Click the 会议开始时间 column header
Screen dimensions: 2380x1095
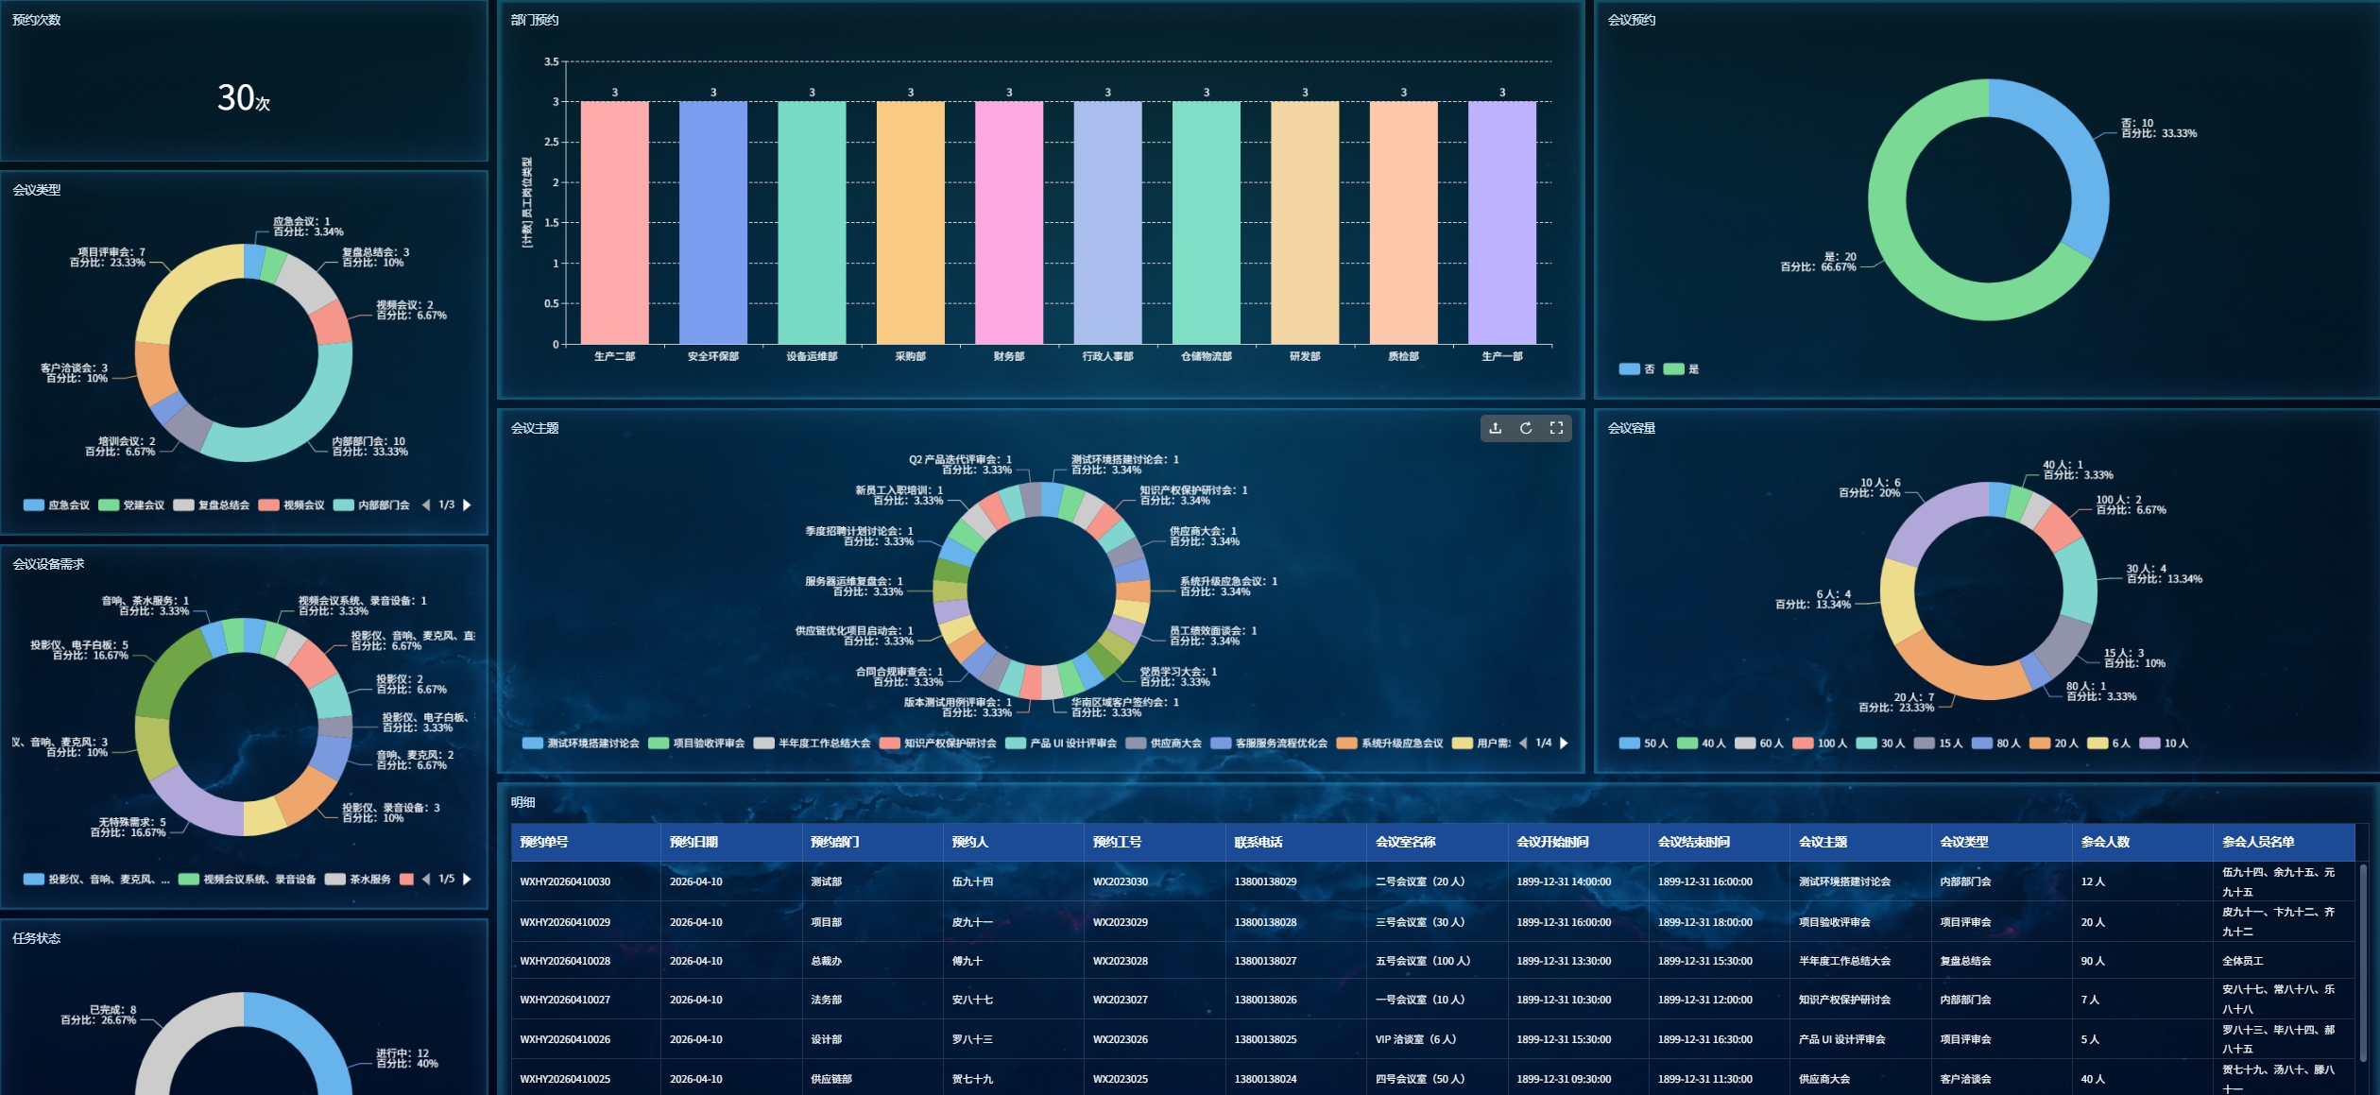[1578, 842]
